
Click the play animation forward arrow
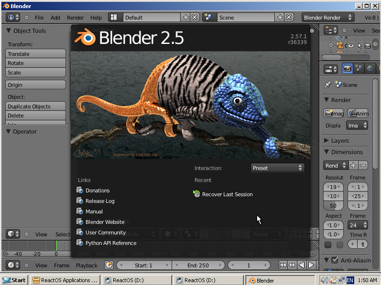pos(311,265)
